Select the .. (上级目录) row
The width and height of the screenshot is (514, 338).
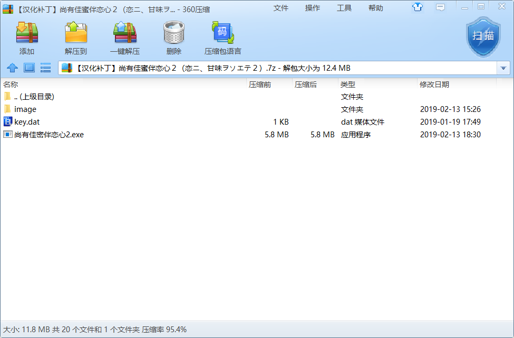pos(249,97)
